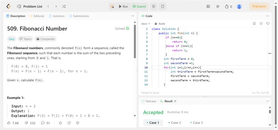Format code with the braces icon
278x130 pixels.
(261, 24)
